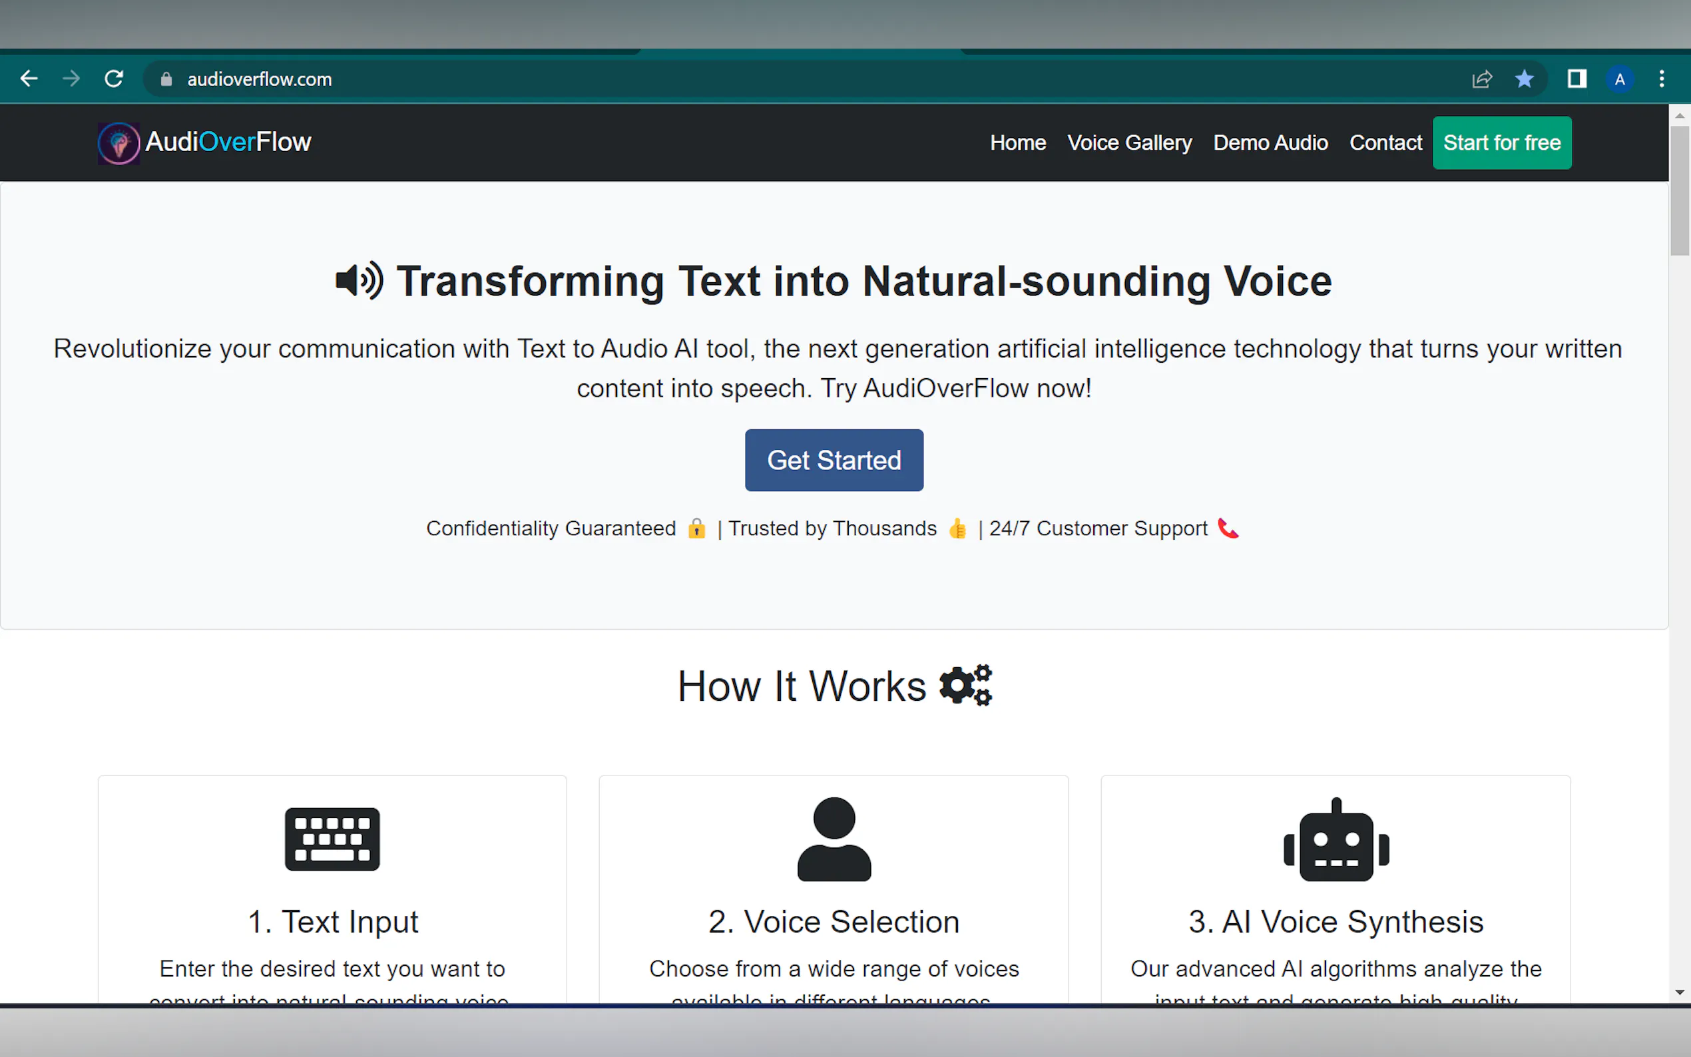Click the browser back arrow
Image resolution: width=1691 pixels, height=1057 pixels.
(x=29, y=79)
